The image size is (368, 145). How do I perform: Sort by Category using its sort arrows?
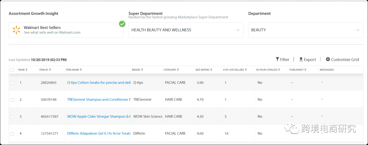pos(178,70)
